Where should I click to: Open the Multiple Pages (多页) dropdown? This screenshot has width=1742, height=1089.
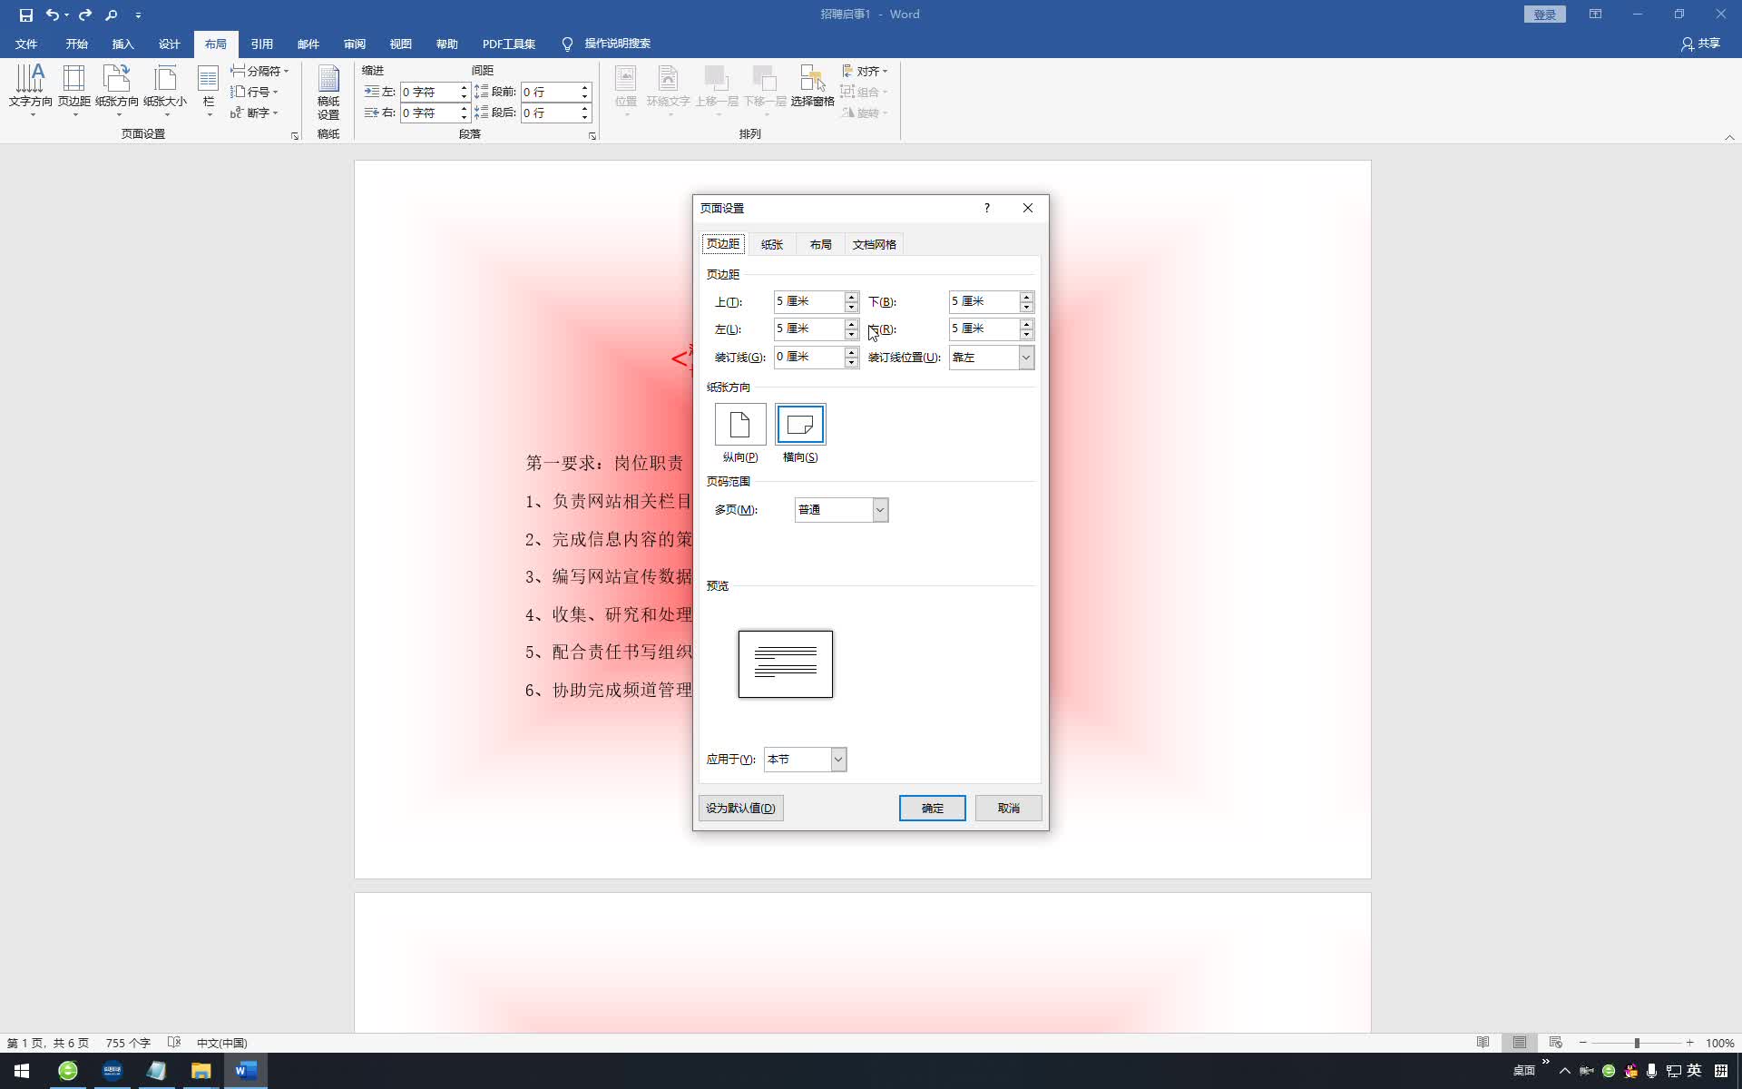880,510
